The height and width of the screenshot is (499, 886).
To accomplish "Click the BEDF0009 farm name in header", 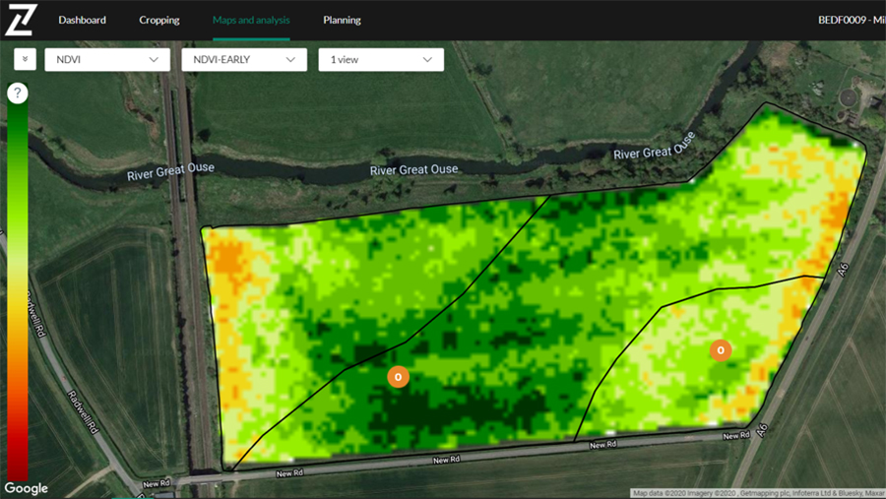I will click(851, 20).
